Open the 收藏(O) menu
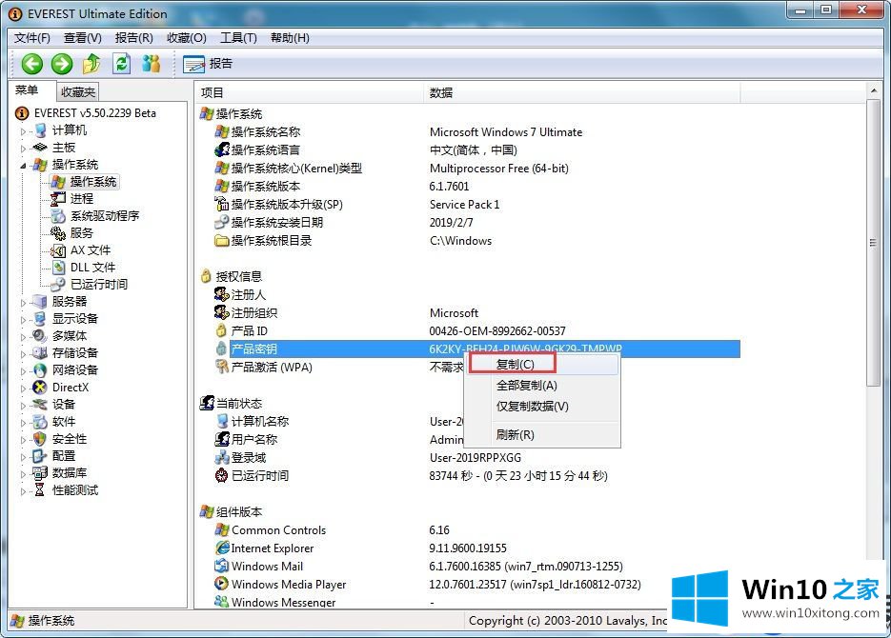Image resolution: width=891 pixels, height=638 pixels. [187, 37]
